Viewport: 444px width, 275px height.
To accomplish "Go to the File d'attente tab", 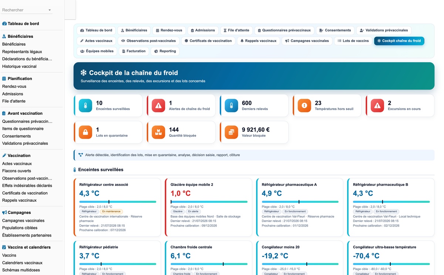I will pos(236,30).
